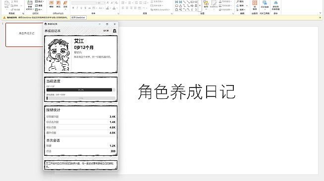Open the font name dropdown box

pos(84,3)
